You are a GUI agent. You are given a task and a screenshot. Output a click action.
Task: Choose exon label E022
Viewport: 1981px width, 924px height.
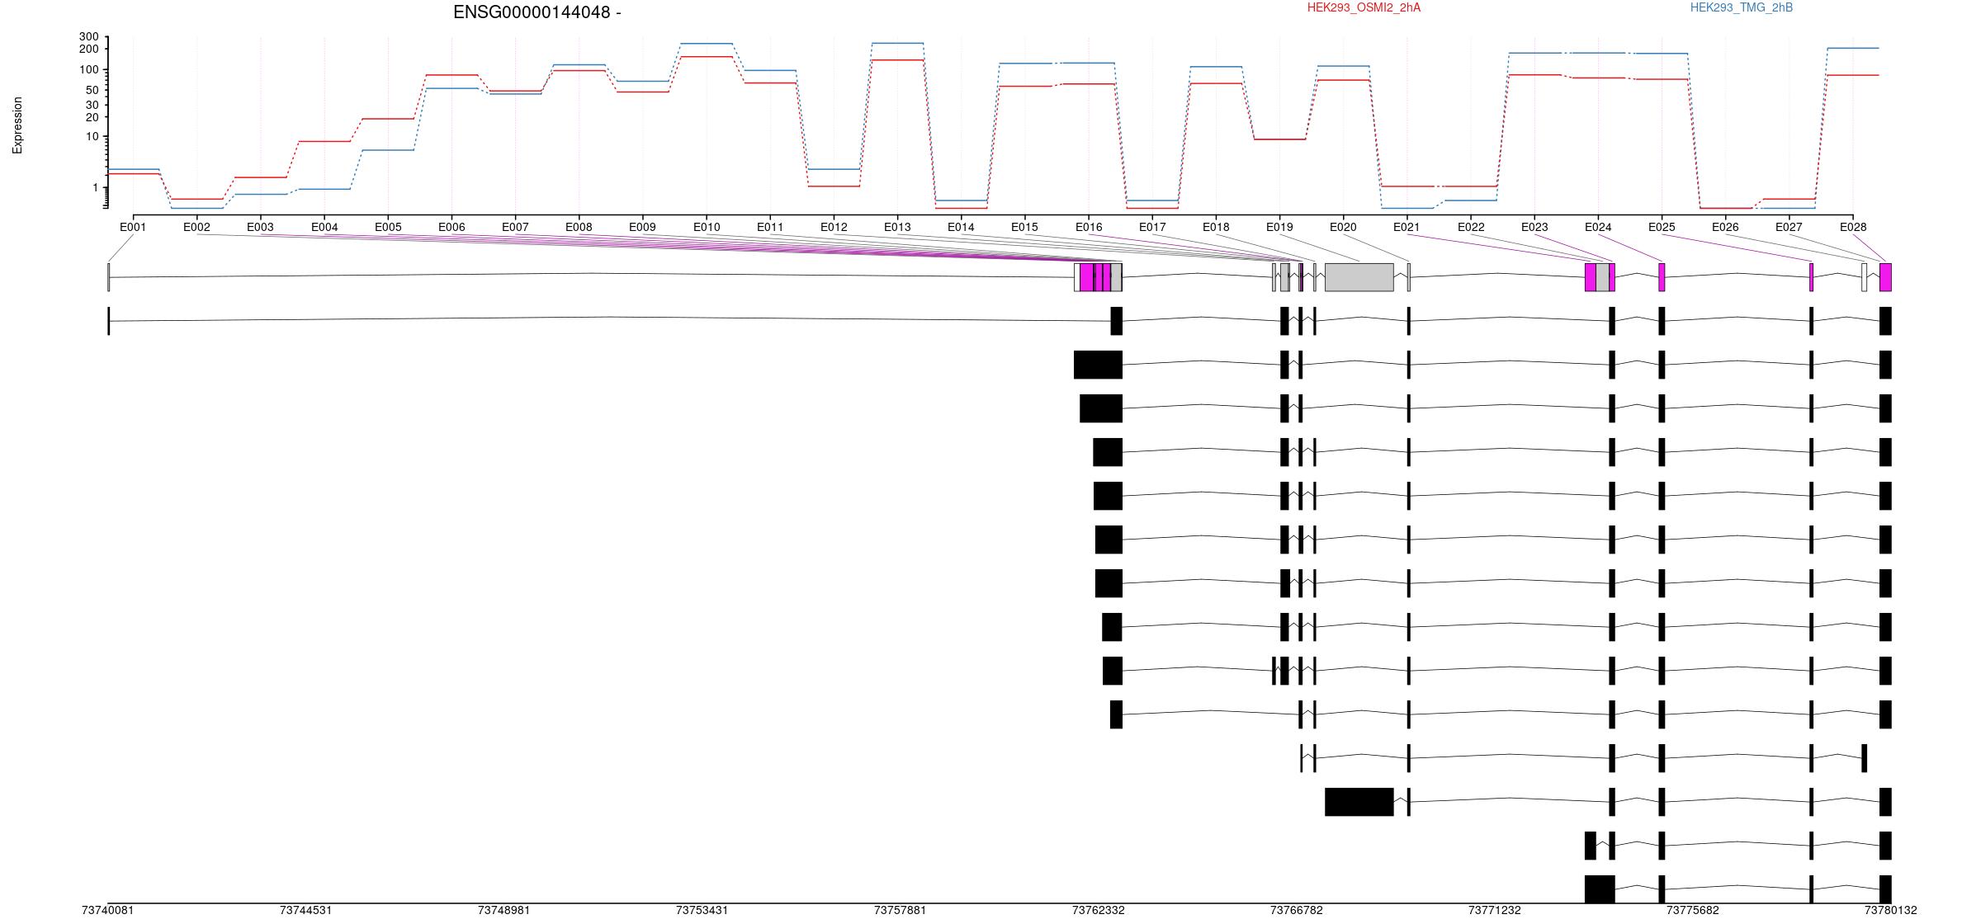[x=1471, y=227]
